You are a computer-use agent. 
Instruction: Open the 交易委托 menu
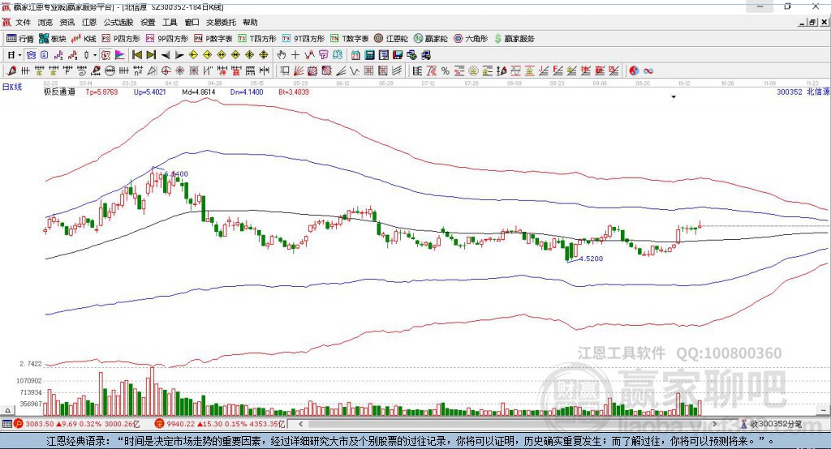pyautogui.click(x=221, y=22)
